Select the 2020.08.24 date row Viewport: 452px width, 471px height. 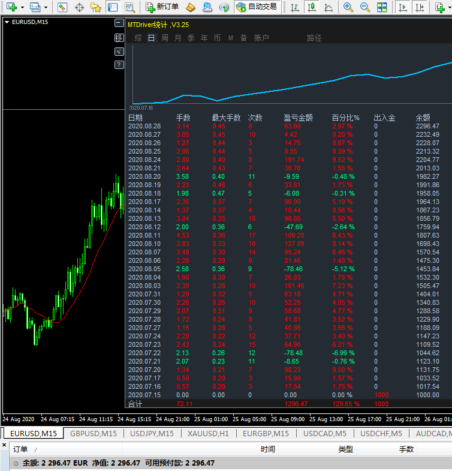coord(144,160)
